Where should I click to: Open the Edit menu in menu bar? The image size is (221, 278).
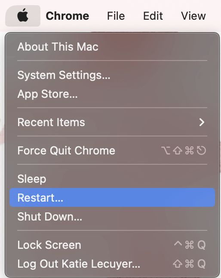click(153, 16)
